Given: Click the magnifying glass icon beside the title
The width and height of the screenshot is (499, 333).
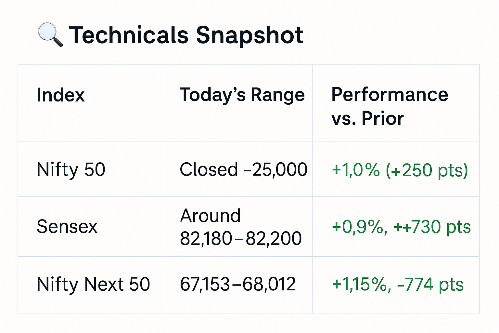Looking at the screenshot, I should pyautogui.click(x=50, y=34).
